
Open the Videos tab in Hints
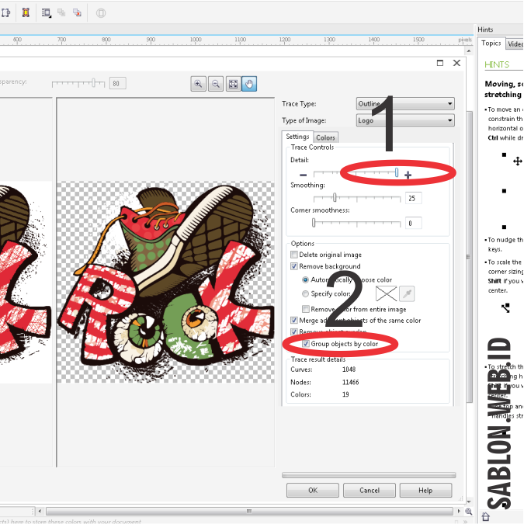tap(515, 43)
